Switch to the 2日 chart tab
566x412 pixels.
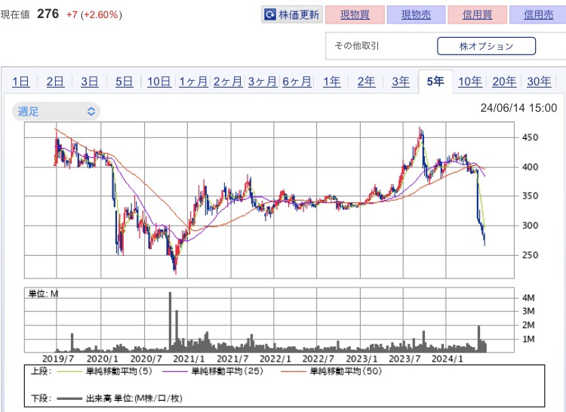pos(55,81)
